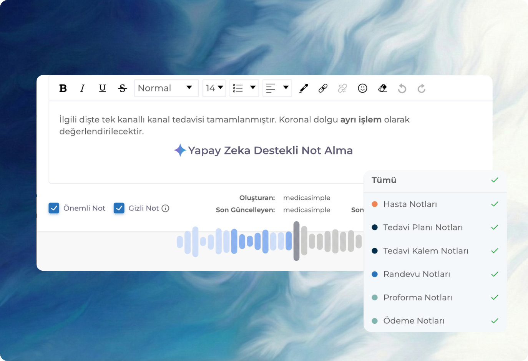The width and height of the screenshot is (528, 361).
Task: Open the bullet list dropdown
Action: (x=244, y=88)
